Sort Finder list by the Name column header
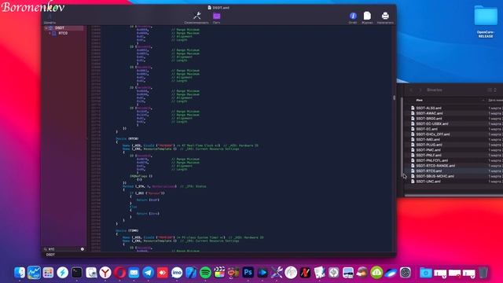The image size is (503, 283). coord(419,101)
